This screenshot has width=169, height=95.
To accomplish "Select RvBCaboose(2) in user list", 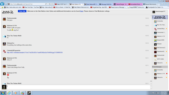I will (160, 48).
